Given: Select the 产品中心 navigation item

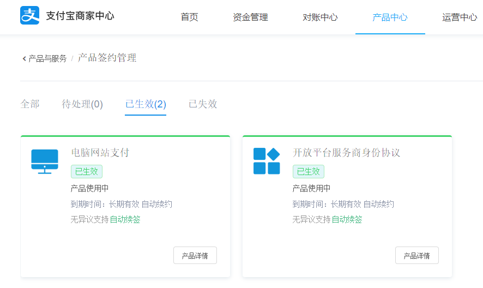Looking at the screenshot, I should coord(390,17).
